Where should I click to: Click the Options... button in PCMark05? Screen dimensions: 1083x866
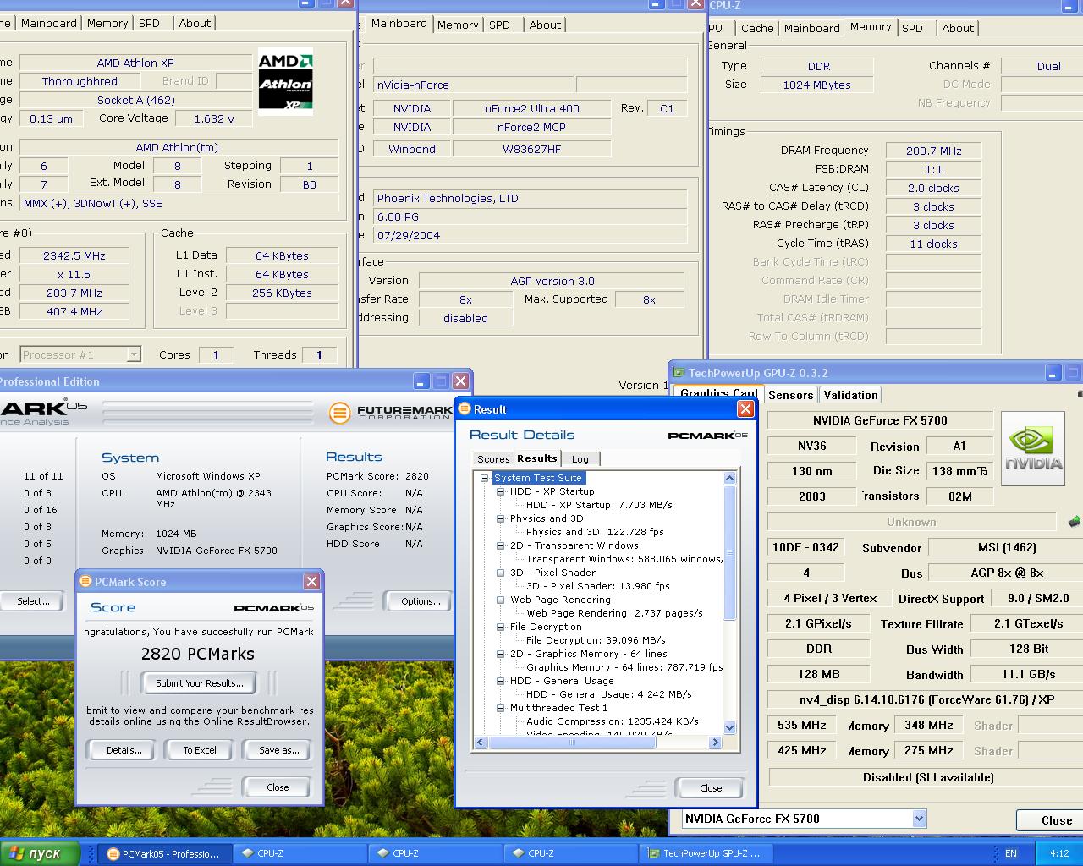pos(421,601)
